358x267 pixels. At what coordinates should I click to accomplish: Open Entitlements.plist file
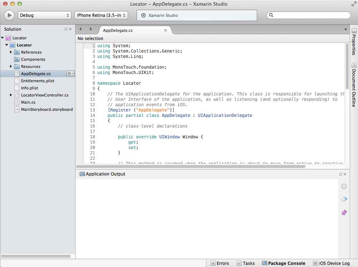point(38,81)
